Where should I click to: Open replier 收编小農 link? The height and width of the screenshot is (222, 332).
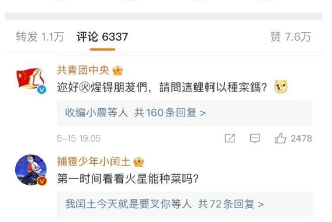coord(85,112)
